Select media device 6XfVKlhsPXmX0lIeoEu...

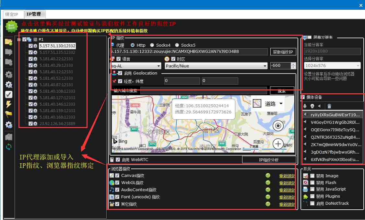click(x=333, y=159)
